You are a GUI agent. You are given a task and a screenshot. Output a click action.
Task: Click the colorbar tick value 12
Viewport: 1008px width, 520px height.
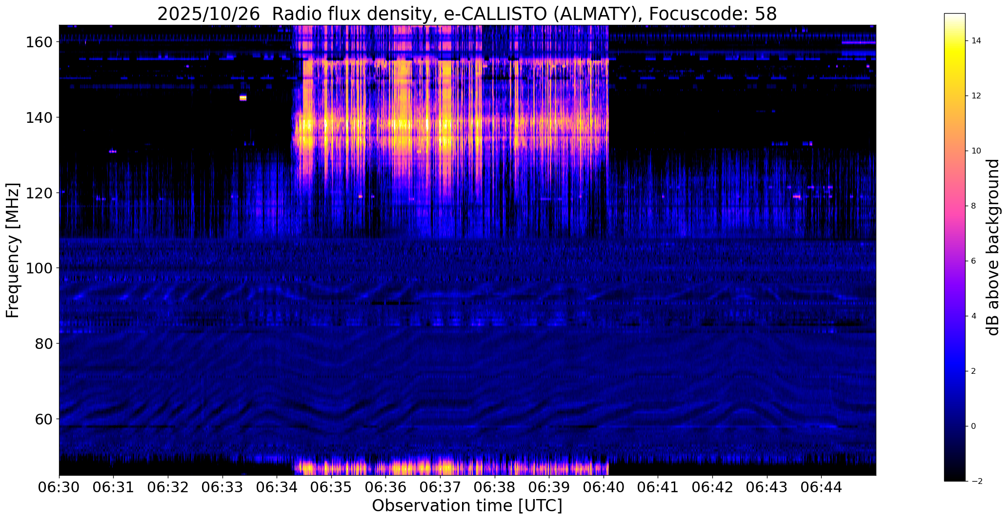[976, 96]
